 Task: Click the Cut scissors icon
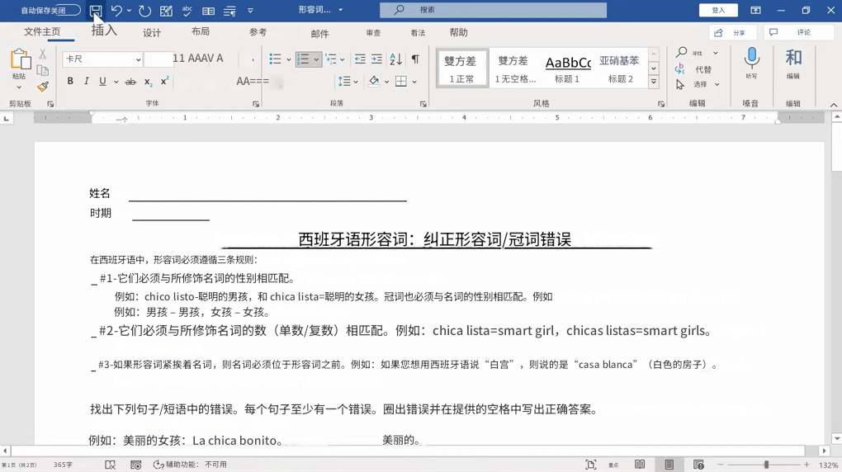42,54
